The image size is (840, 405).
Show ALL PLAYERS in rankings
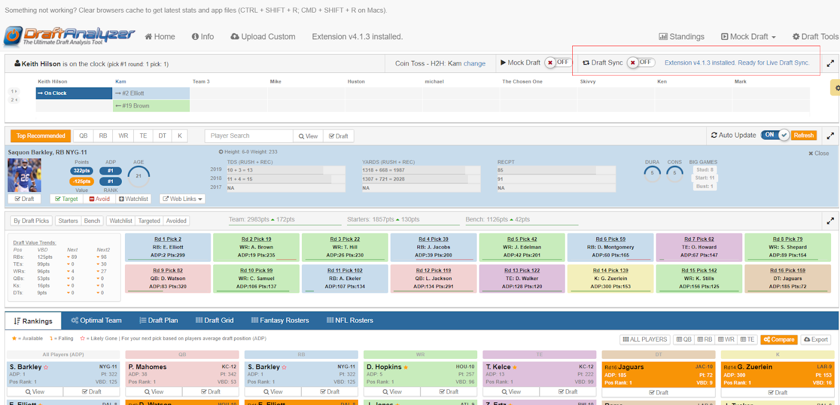(x=645, y=339)
